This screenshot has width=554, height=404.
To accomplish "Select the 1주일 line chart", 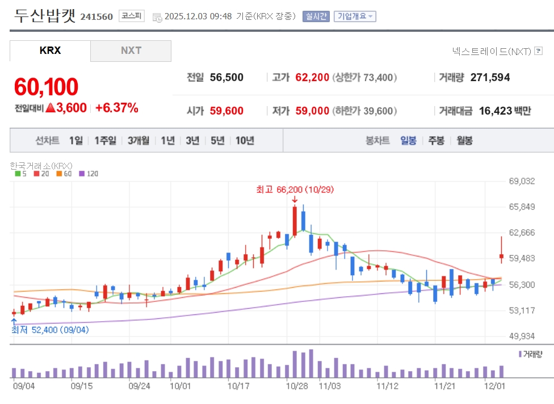I will pos(105,141).
